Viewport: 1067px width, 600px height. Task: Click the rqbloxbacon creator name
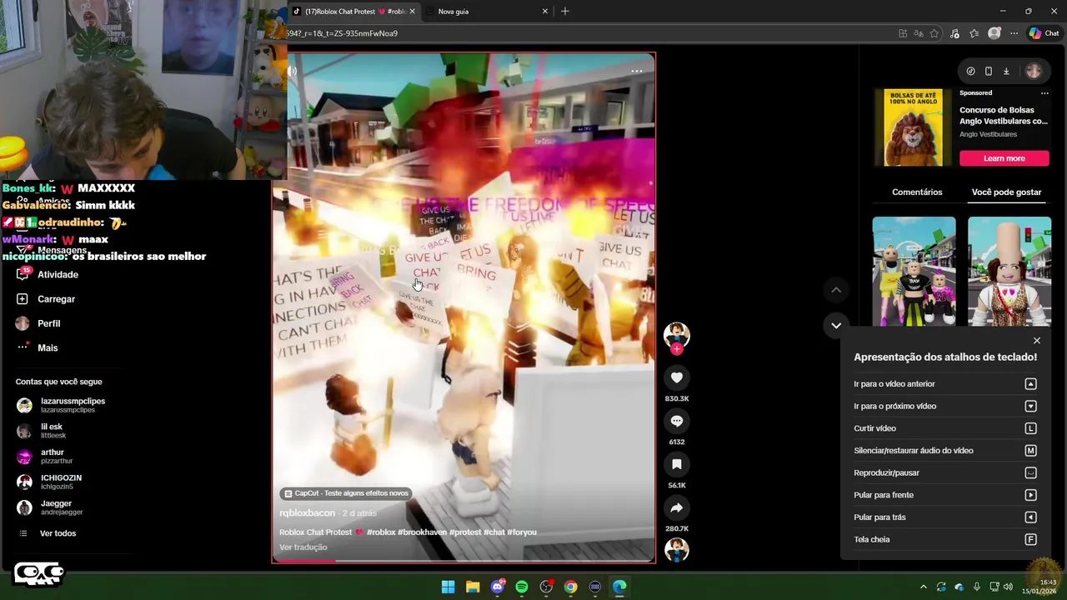point(307,513)
